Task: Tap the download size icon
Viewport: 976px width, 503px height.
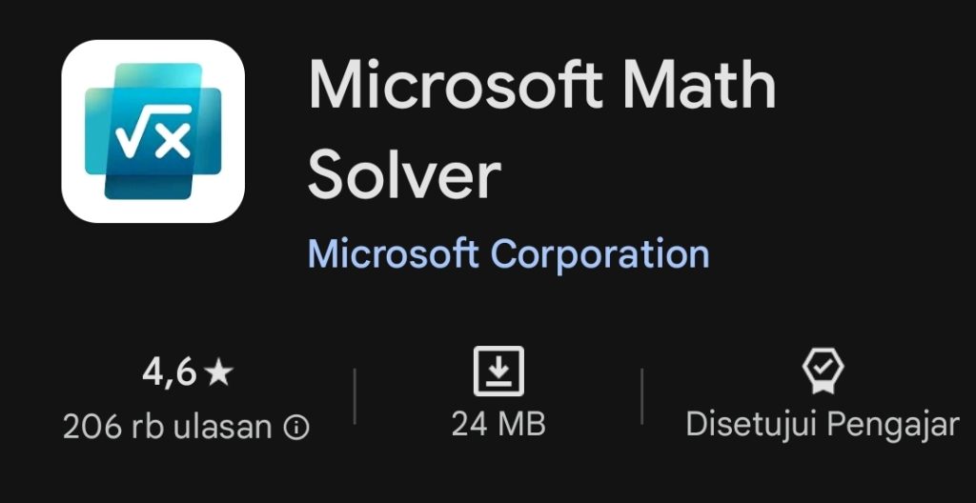Action: click(498, 372)
